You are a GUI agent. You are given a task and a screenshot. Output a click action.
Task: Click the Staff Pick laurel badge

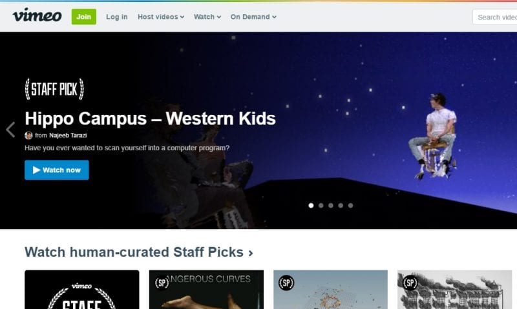54,89
